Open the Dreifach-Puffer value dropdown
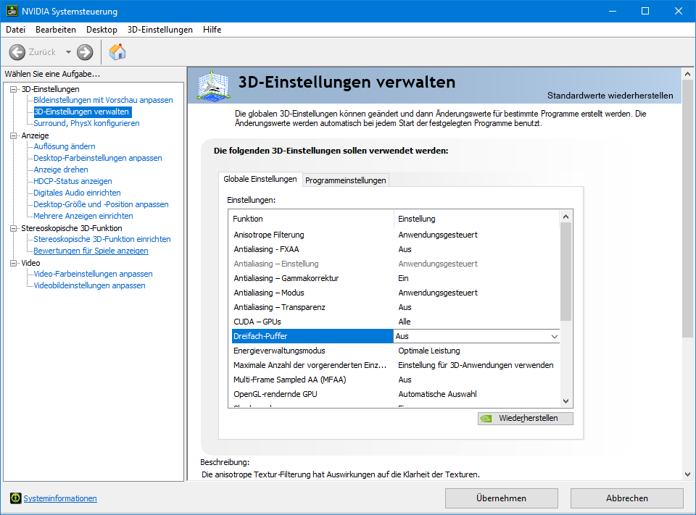 555,336
